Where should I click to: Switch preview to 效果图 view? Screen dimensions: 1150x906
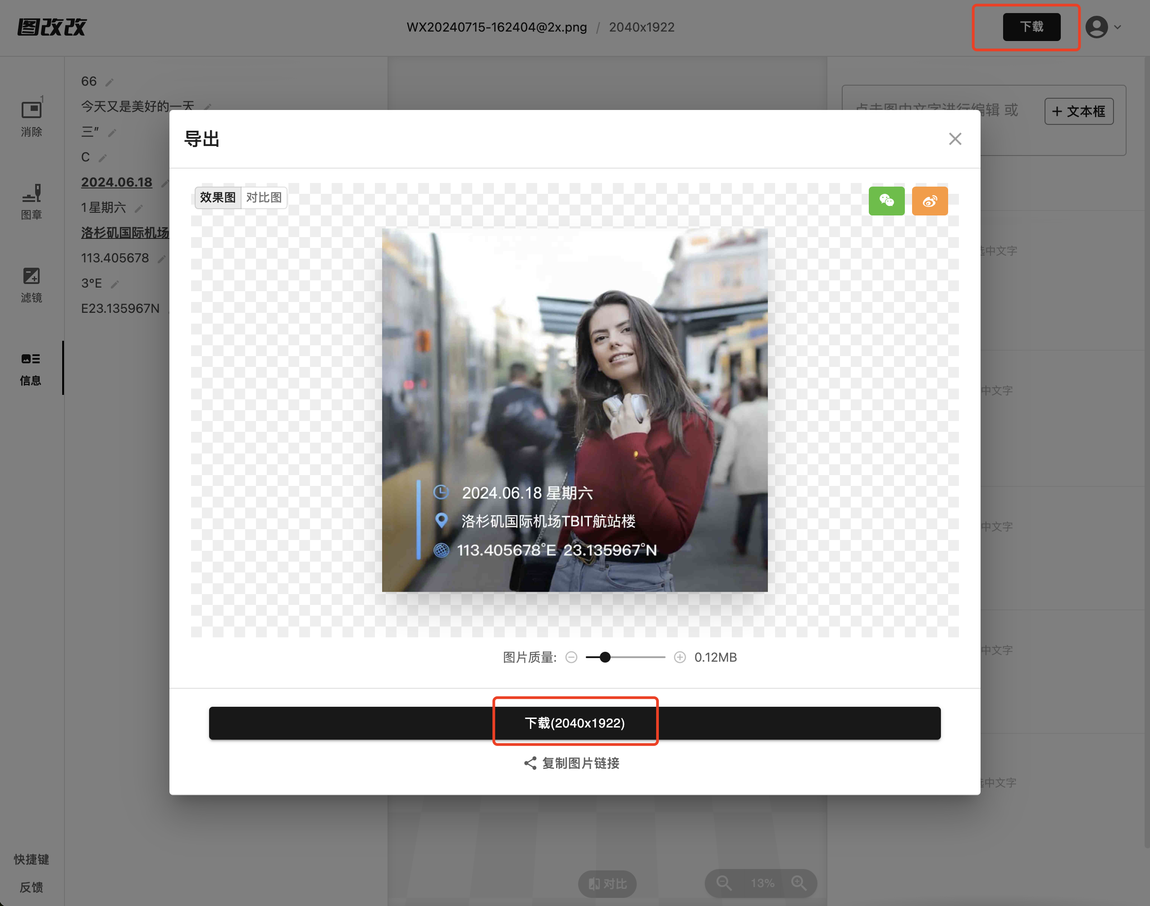218,197
